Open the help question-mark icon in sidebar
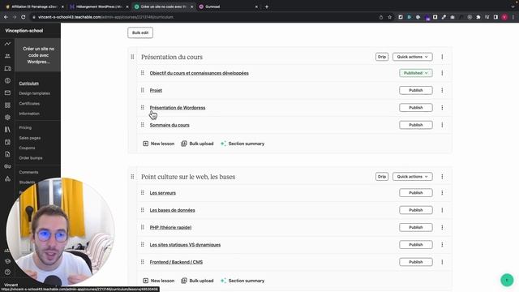519x292 pixels. pos(7,273)
